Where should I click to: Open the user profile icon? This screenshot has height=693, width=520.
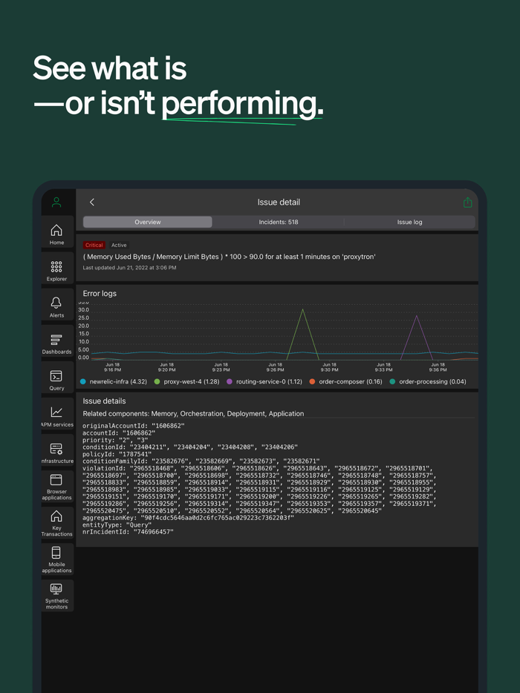[56, 203]
